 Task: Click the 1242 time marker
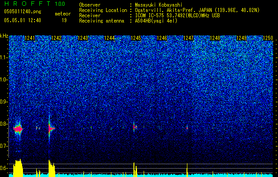[x=56, y=38]
